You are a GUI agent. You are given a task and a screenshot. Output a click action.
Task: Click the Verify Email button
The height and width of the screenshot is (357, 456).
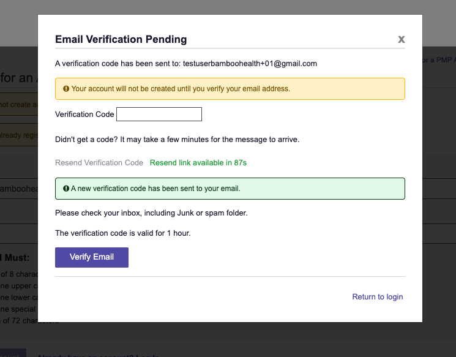pyautogui.click(x=92, y=257)
